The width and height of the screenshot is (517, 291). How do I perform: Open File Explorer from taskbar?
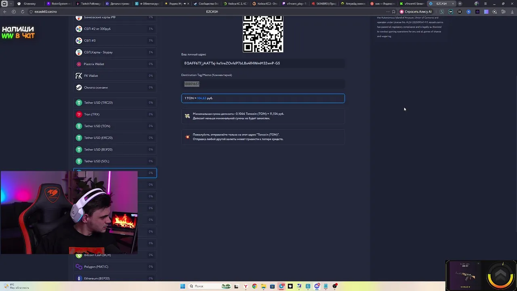tap(263, 286)
